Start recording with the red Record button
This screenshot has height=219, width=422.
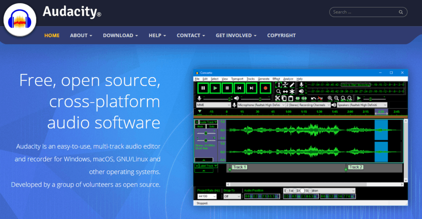click(x=265, y=88)
